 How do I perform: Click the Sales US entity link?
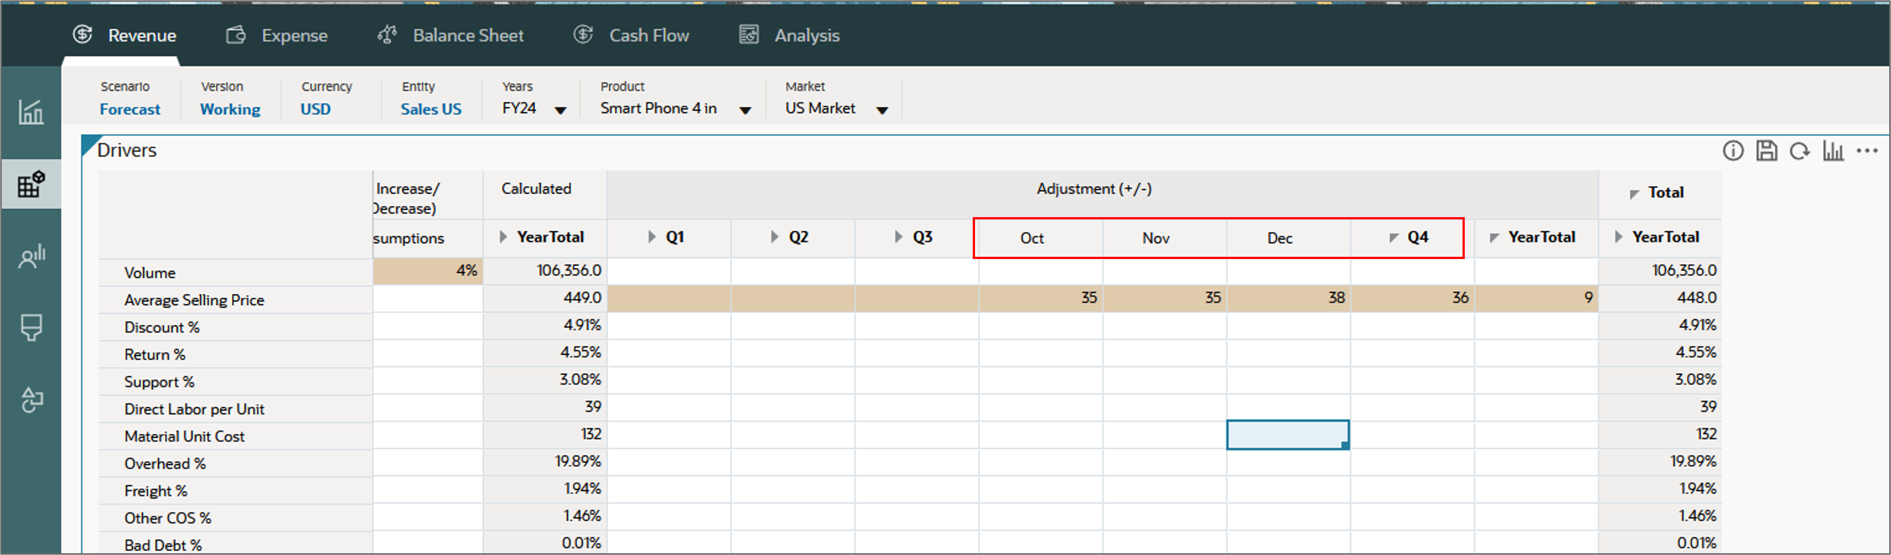pyautogui.click(x=431, y=109)
